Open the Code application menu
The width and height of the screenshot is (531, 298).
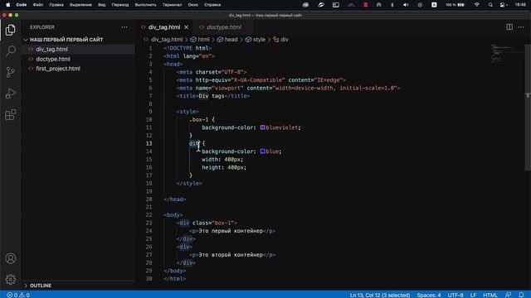click(22, 5)
